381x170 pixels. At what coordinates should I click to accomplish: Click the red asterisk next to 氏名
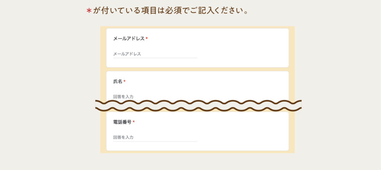click(125, 81)
